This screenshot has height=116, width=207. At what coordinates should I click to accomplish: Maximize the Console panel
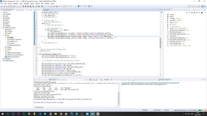(x=118, y=80)
